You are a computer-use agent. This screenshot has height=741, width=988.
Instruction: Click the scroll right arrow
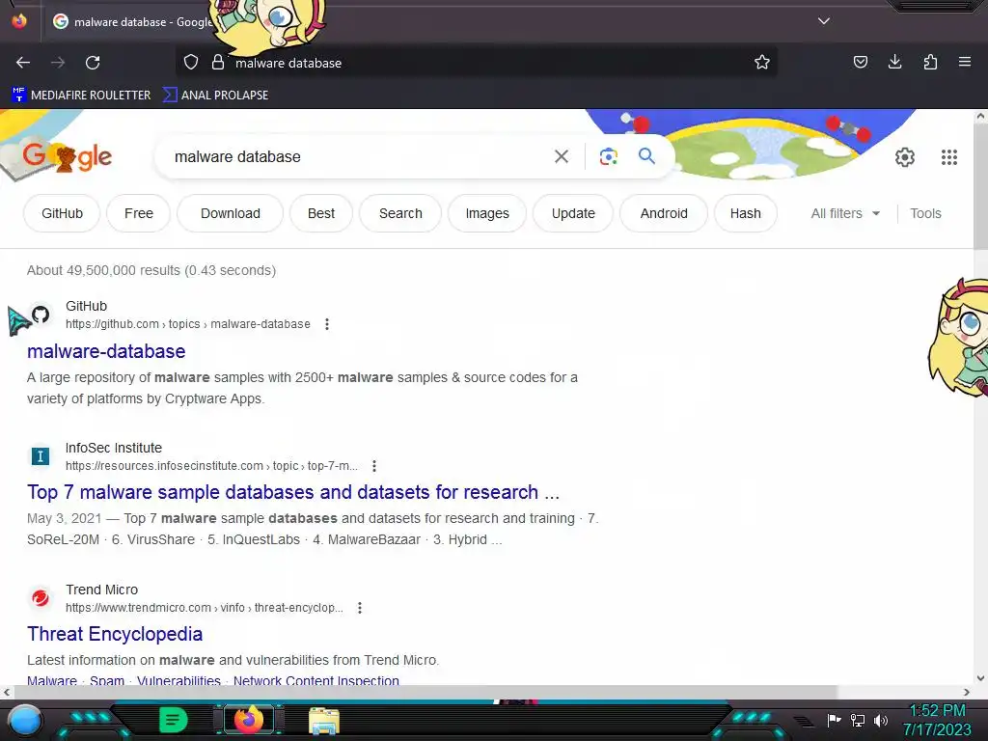coord(967,692)
